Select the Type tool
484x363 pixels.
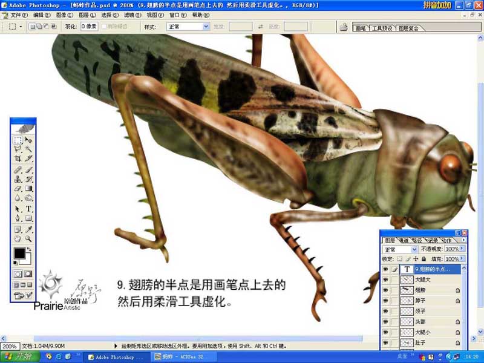point(28,209)
